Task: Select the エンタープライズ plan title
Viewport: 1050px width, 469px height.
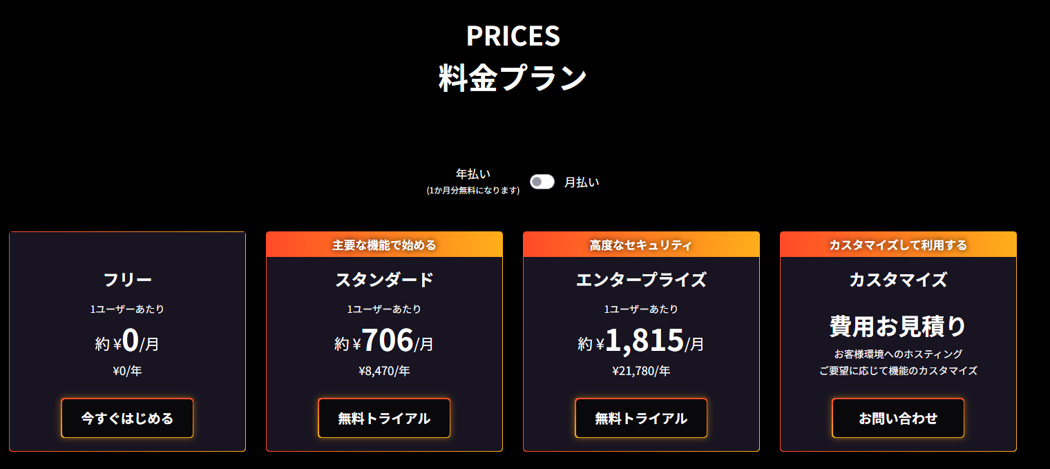Action: click(641, 280)
